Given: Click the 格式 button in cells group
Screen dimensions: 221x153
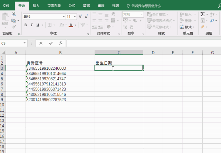Looking at the screenshot, I should click(188, 27).
